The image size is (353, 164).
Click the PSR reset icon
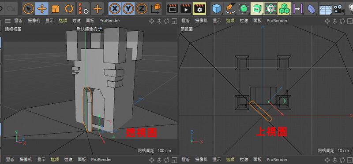83,8
